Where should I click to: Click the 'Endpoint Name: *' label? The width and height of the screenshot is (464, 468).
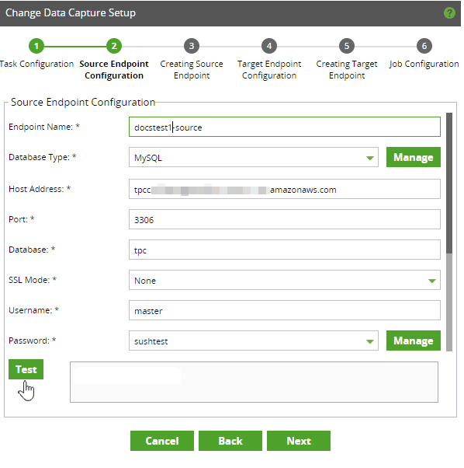point(44,127)
